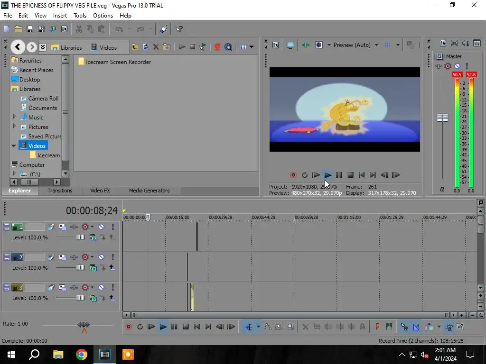Click the Normal Edit tool in timeline toolbar
Viewport: 486px width, 364px height.
coord(249,327)
